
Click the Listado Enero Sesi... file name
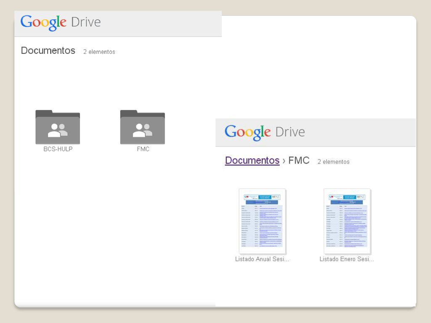click(347, 259)
